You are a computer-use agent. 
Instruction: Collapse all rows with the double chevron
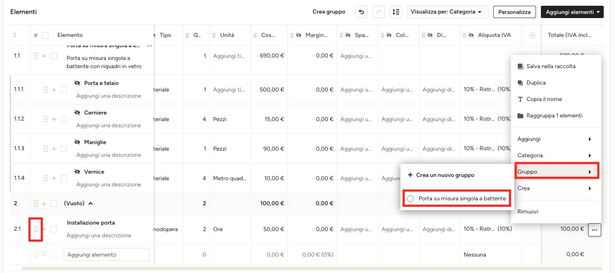[36, 35]
